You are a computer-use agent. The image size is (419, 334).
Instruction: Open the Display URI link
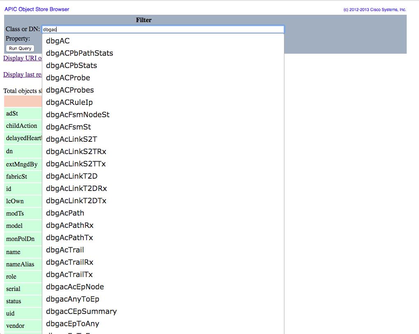click(23, 58)
